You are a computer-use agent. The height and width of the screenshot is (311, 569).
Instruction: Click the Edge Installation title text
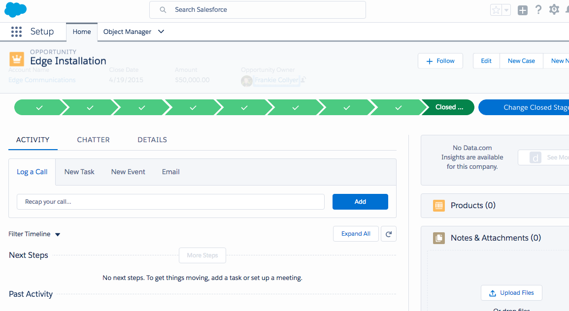point(68,61)
